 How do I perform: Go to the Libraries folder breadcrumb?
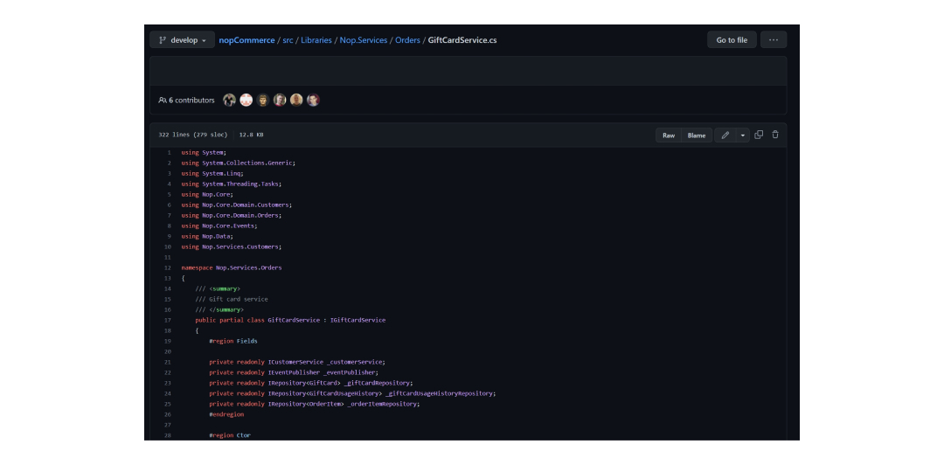coord(316,40)
